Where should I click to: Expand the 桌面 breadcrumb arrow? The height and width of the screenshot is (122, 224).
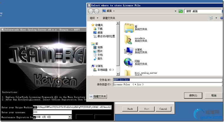pos(114,11)
